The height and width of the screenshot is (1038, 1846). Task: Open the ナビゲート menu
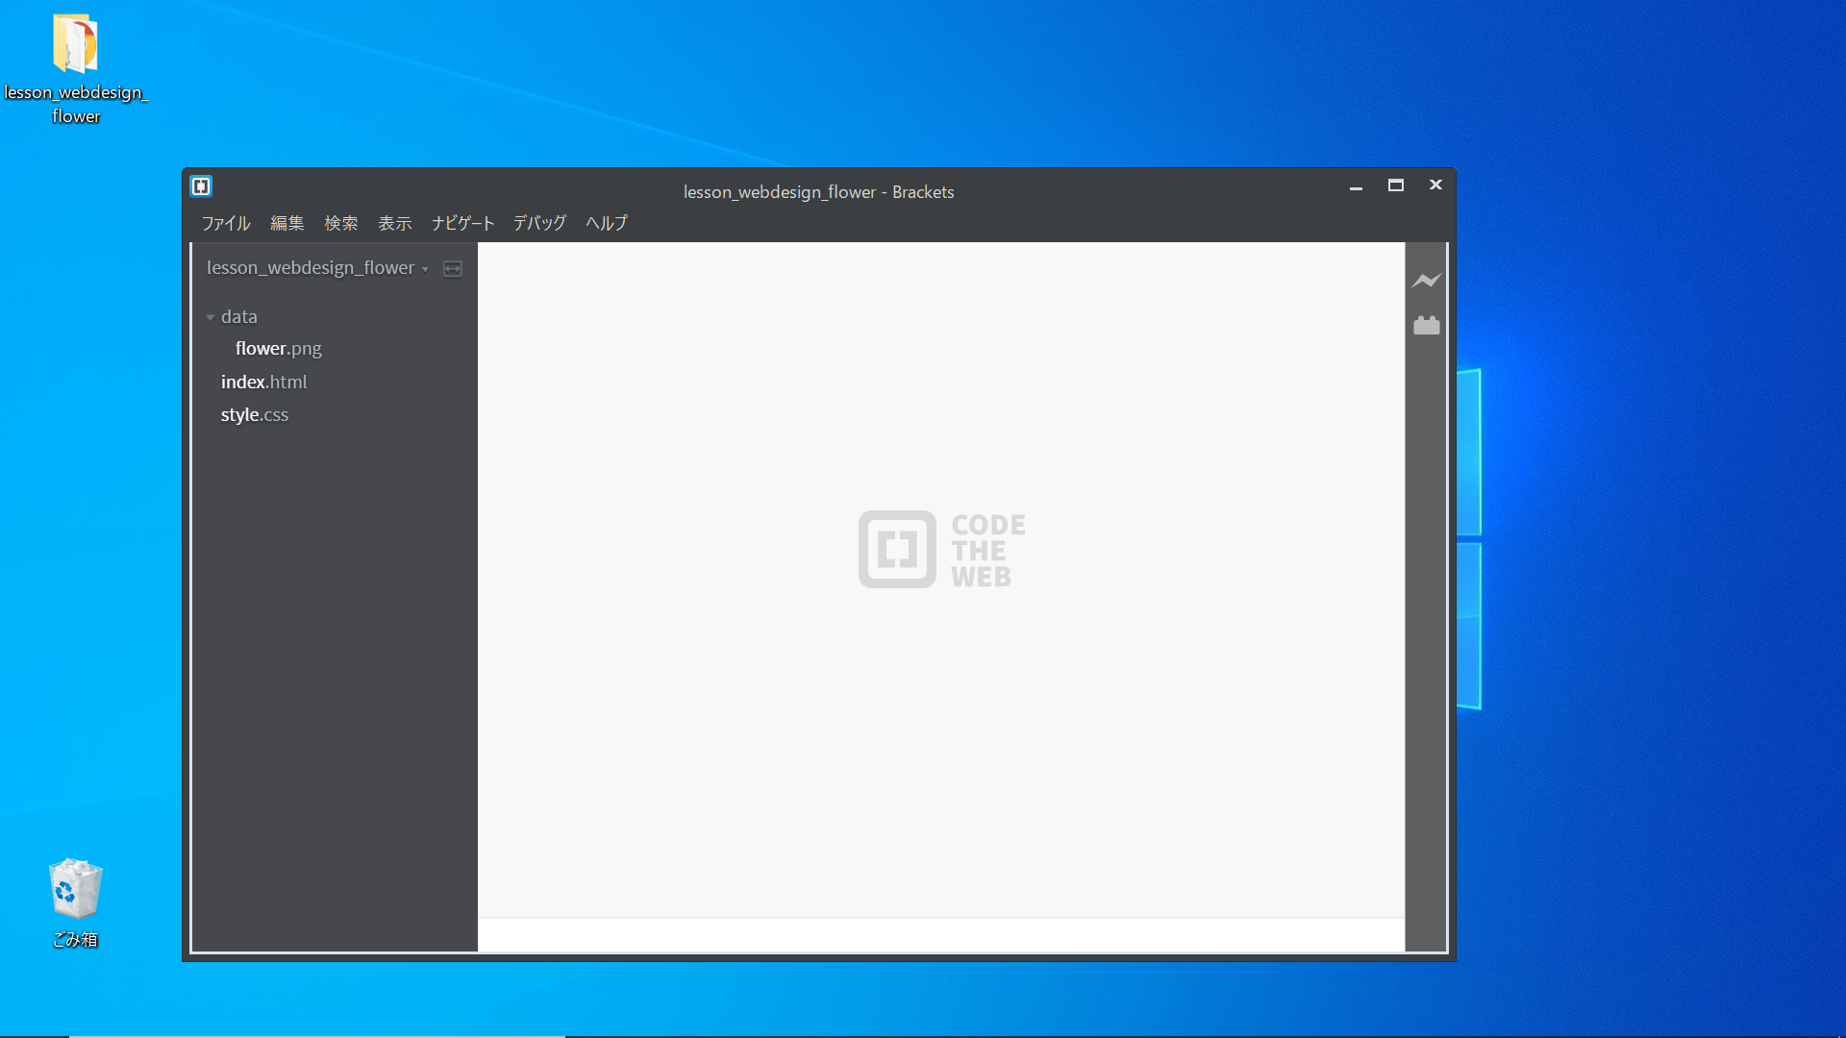click(x=462, y=223)
